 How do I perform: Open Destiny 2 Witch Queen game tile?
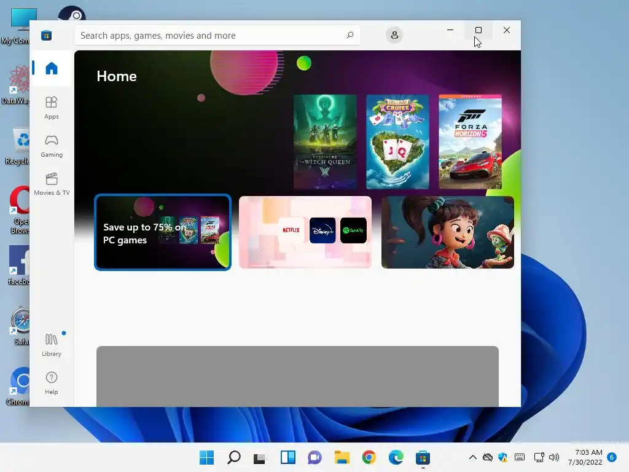[325, 142]
